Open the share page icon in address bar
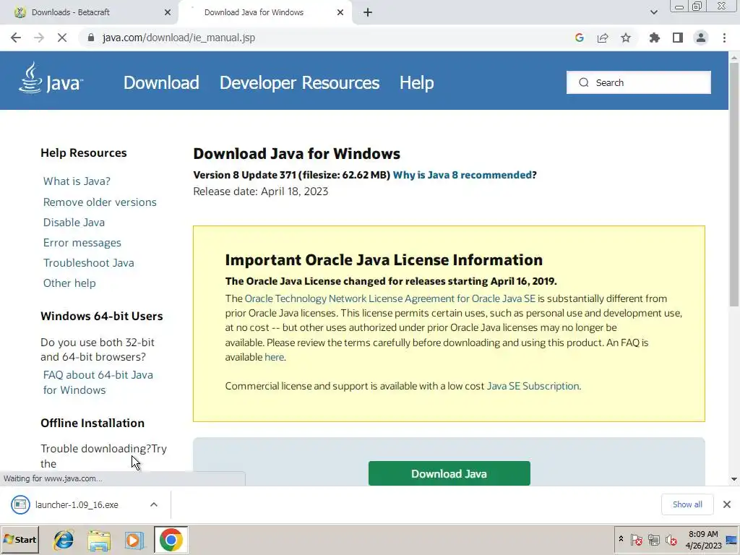The height and width of the screenshot is (555, 740). click(603, 38)
